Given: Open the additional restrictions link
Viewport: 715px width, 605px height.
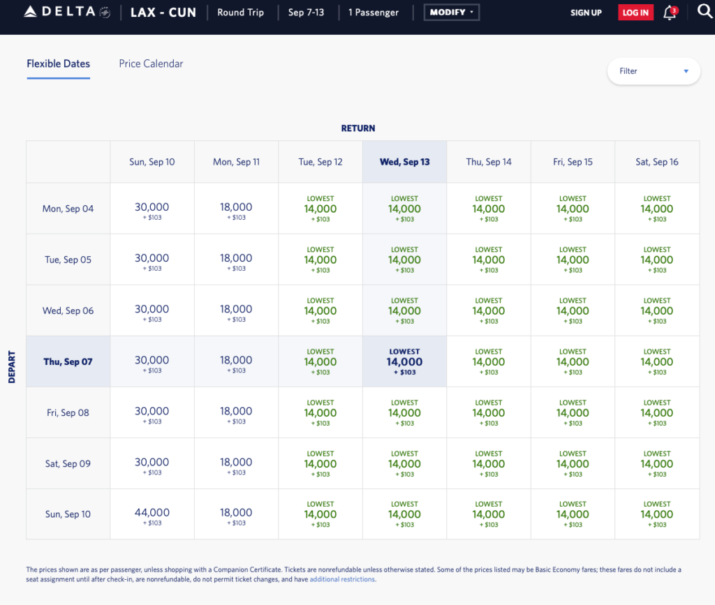Looking at the screenshot, I should pos(342,579).
